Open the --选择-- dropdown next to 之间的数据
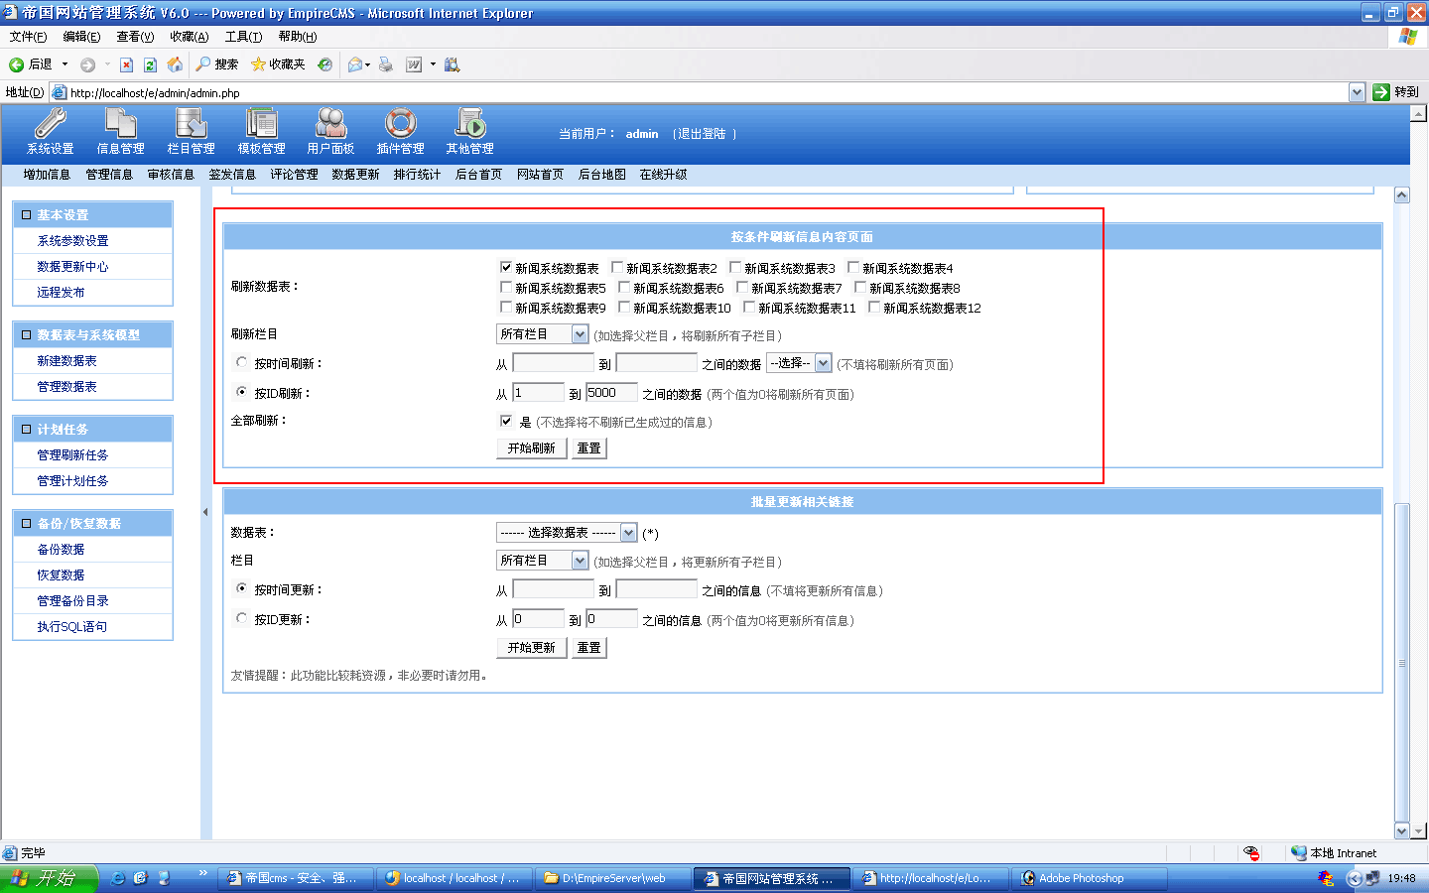Viewport: 1429px width, 893px height. pyautogui.click(x=799, y=363)
